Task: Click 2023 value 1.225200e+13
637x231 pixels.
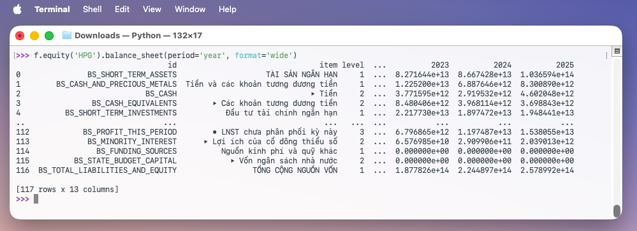Action: point(422,84)
